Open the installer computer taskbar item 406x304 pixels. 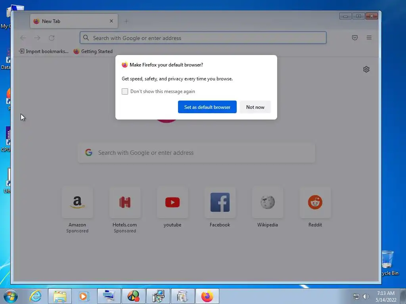pyautogui.click(x=158, y=296)
